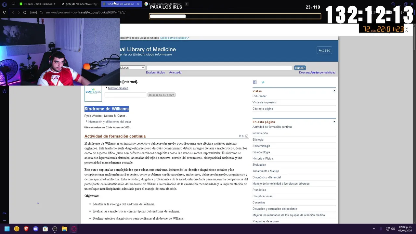Open a new tab with the plus icon

187,4
